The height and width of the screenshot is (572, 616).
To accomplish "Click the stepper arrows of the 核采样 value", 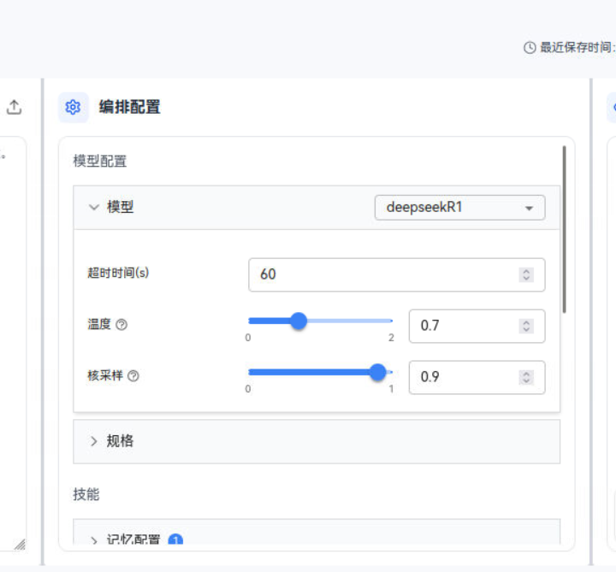I will (526, 377).
